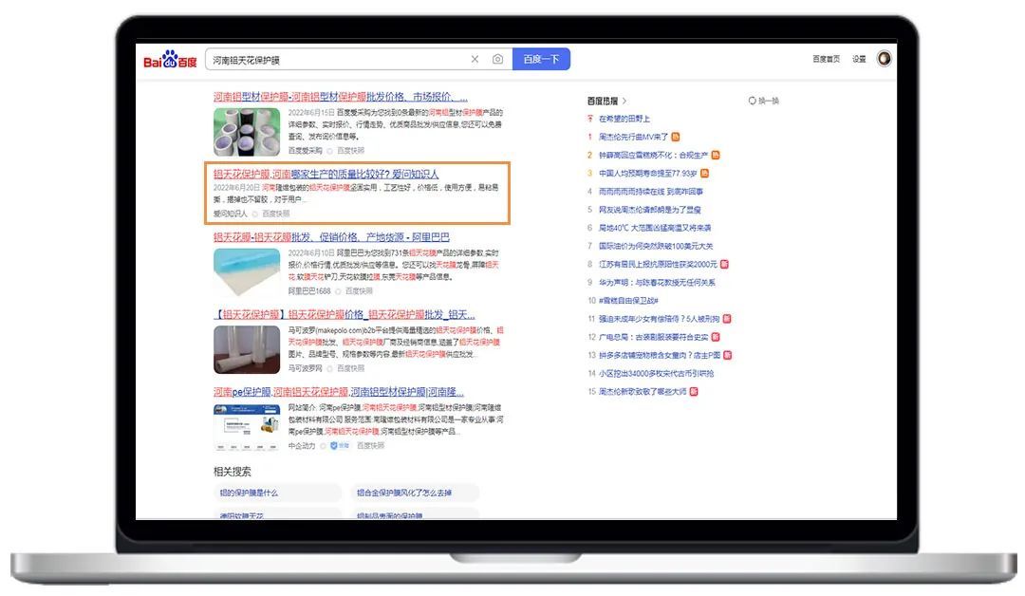Image resolution: width=1025 pixels, height=596 pixels.
Task: Open the highlighted 铝天花保护膜 爱问知识人 result
Action: 326,175
